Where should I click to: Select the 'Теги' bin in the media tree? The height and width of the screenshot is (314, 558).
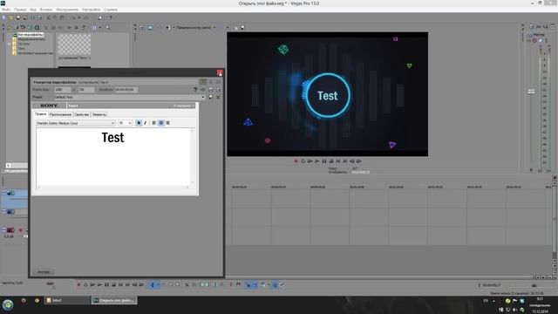coord(22,49)
